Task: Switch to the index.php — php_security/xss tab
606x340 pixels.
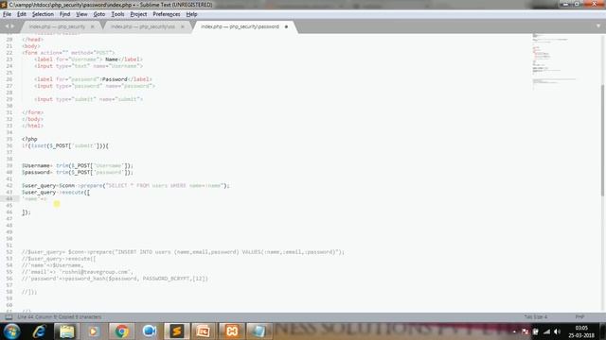Action: pyautogui.click(x=143, y=26)
